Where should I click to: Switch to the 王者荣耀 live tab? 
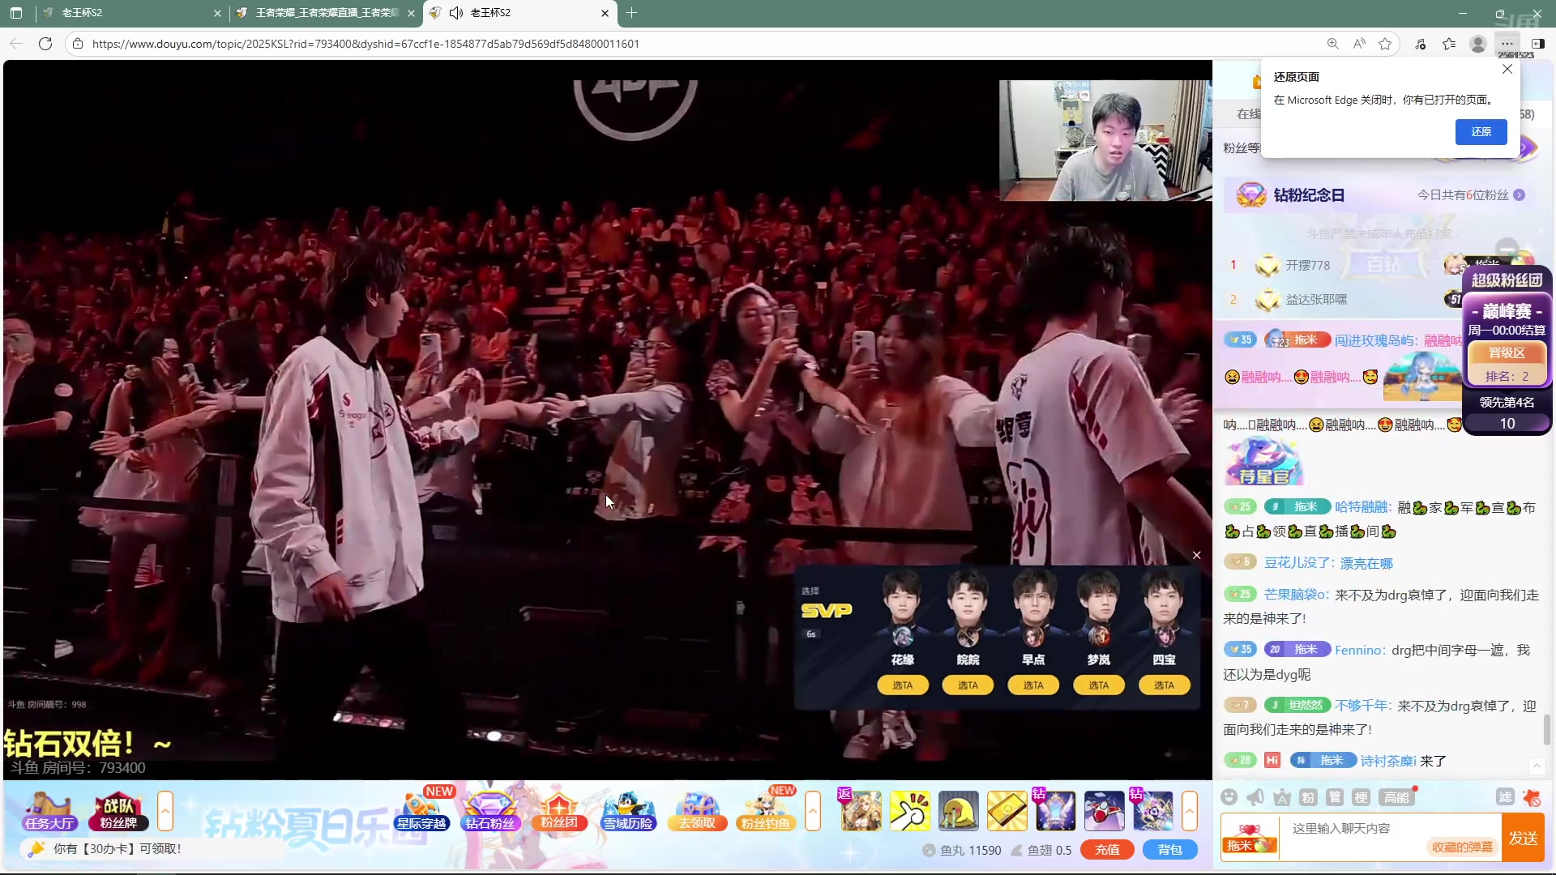pos(325,13)
